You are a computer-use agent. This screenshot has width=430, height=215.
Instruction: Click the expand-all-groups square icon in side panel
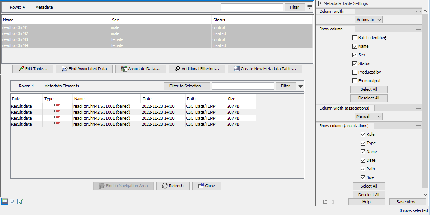point(325,202)
